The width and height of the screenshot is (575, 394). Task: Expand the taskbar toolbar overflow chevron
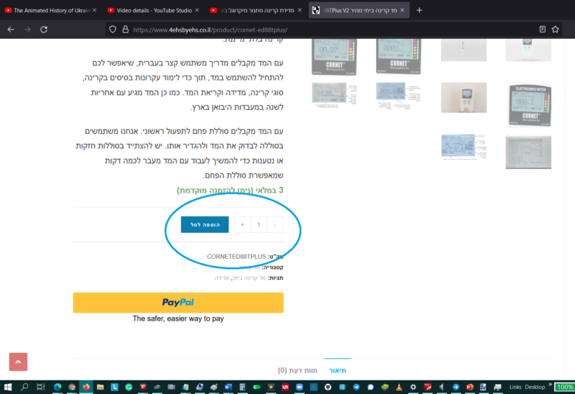pos(550,385)
